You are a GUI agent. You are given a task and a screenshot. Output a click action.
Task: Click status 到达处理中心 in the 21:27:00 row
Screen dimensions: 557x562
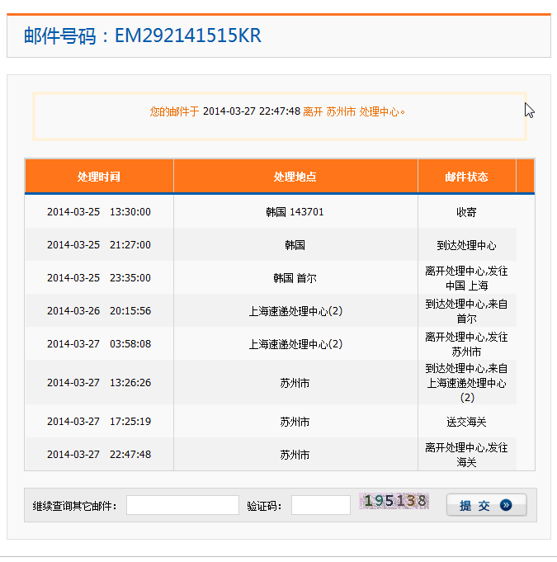pyautogui.click(x=467, y=245)
